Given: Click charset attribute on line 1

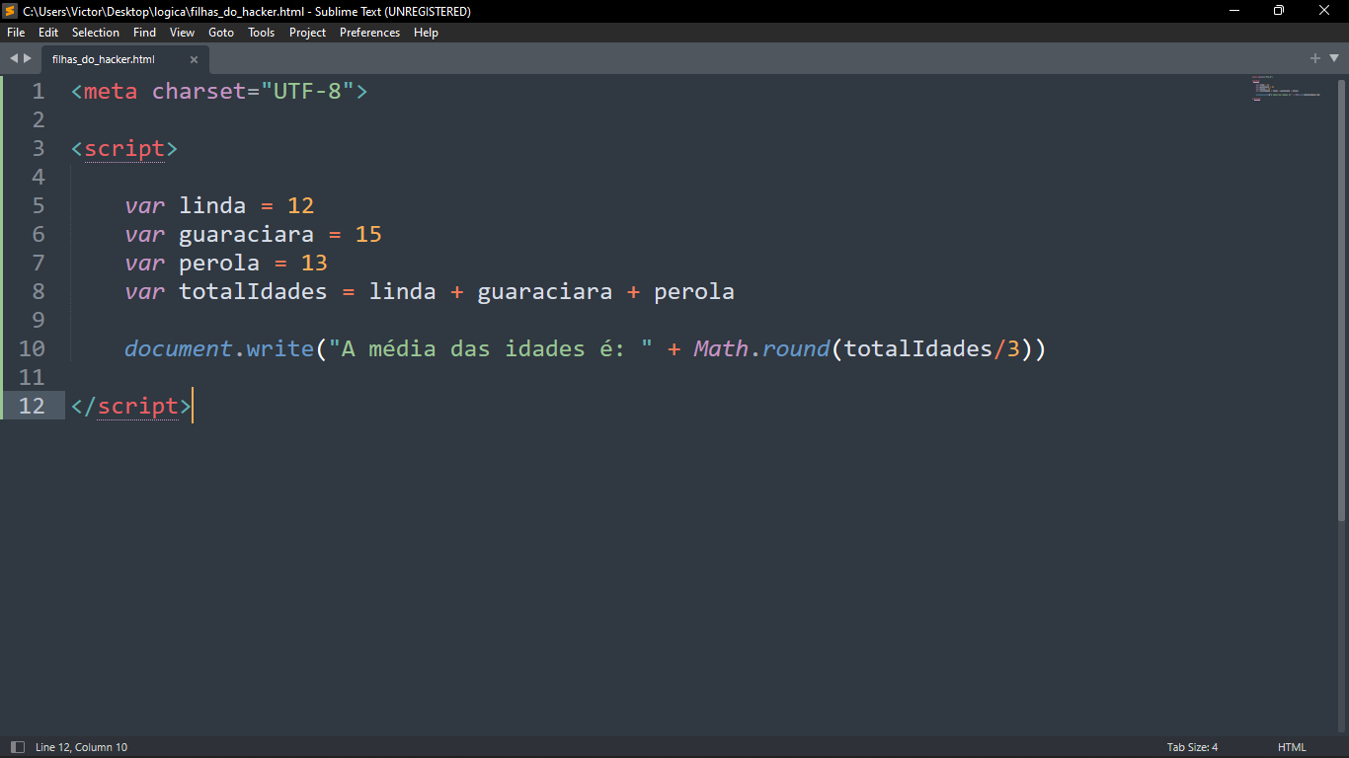Looking at the screenshot, I should (198, 91).
